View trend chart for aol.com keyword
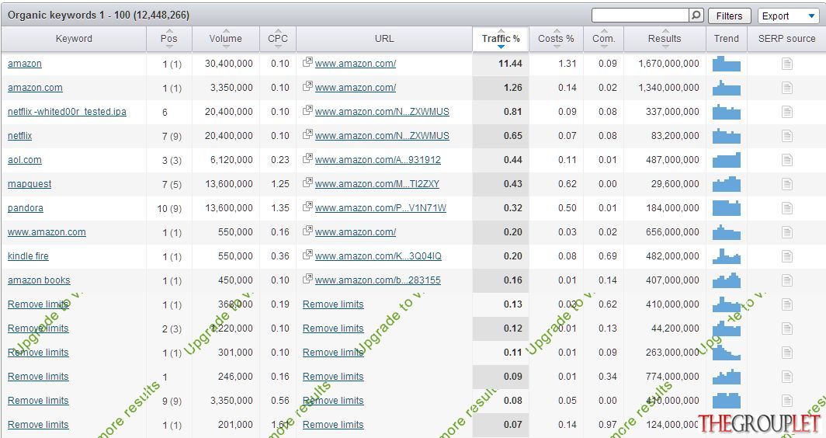826x438 pixels. point(727,160)
